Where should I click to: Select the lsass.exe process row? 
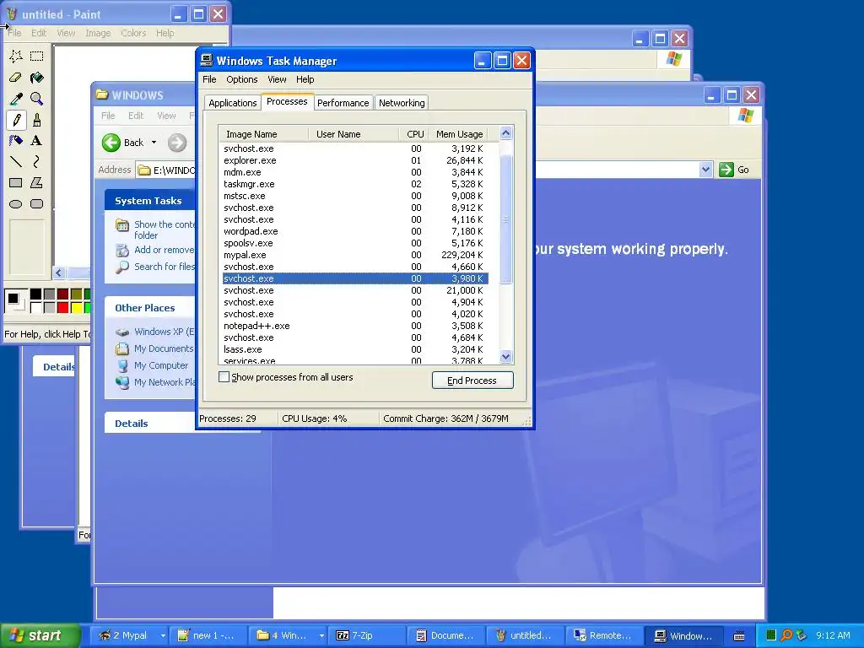355,350
